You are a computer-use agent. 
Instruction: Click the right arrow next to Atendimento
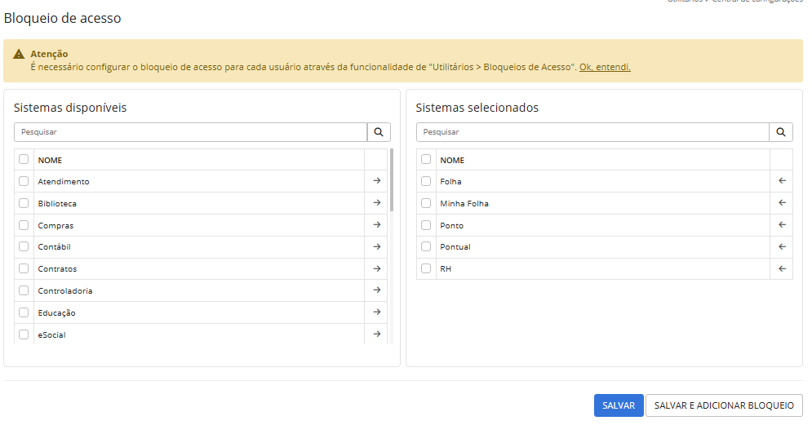[376, 181]
